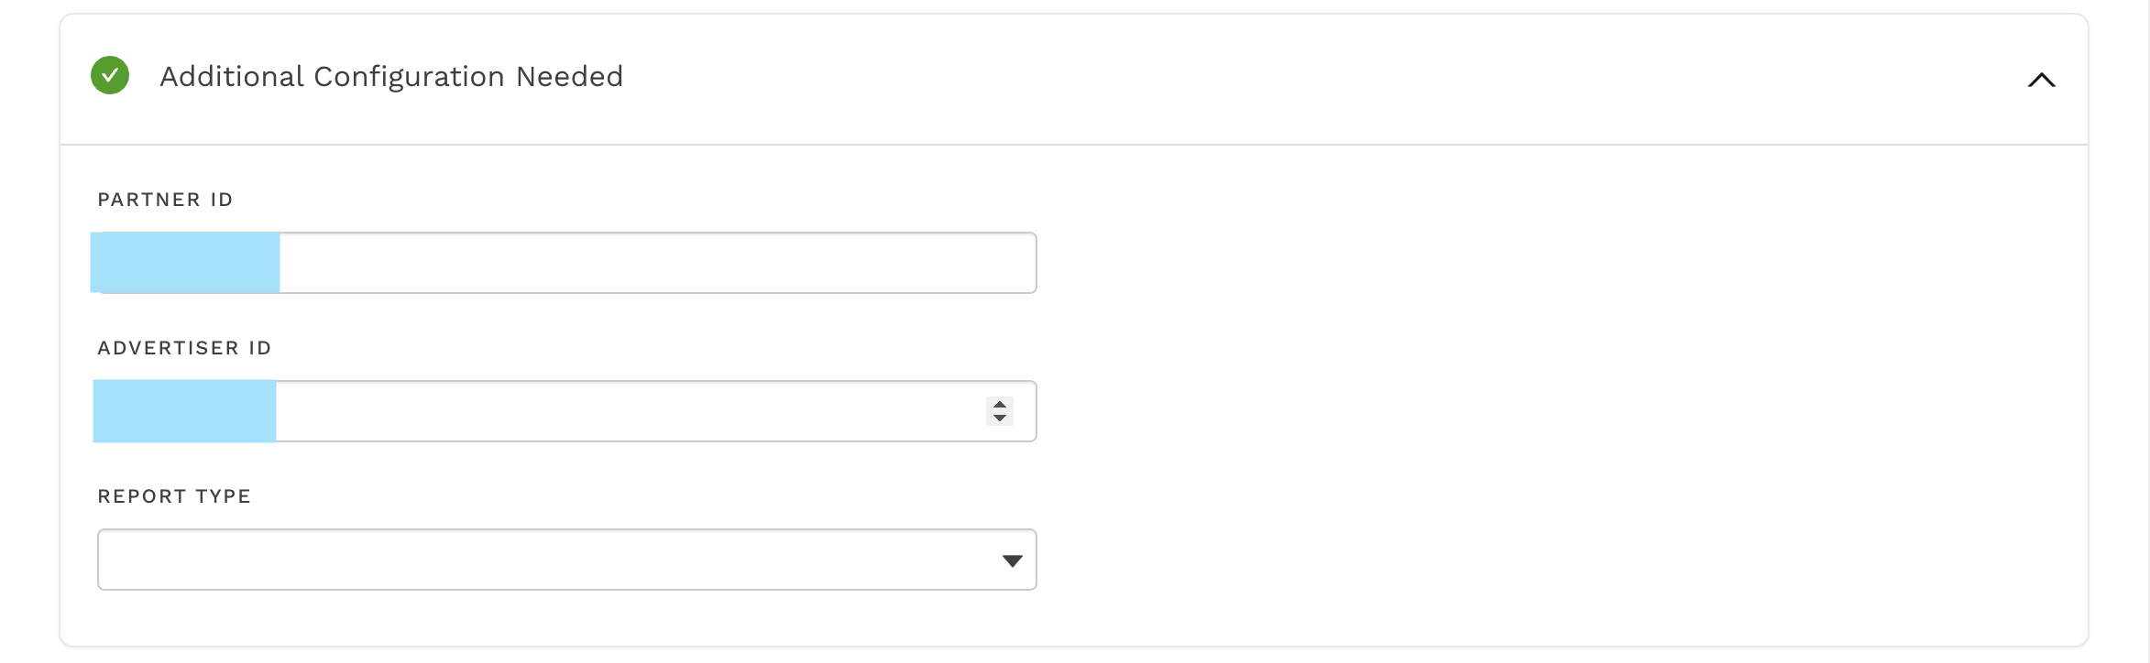Increase Advertiser ID with the up arrow
Screen dimensions: 2150x663
[x=1000, y=404]
